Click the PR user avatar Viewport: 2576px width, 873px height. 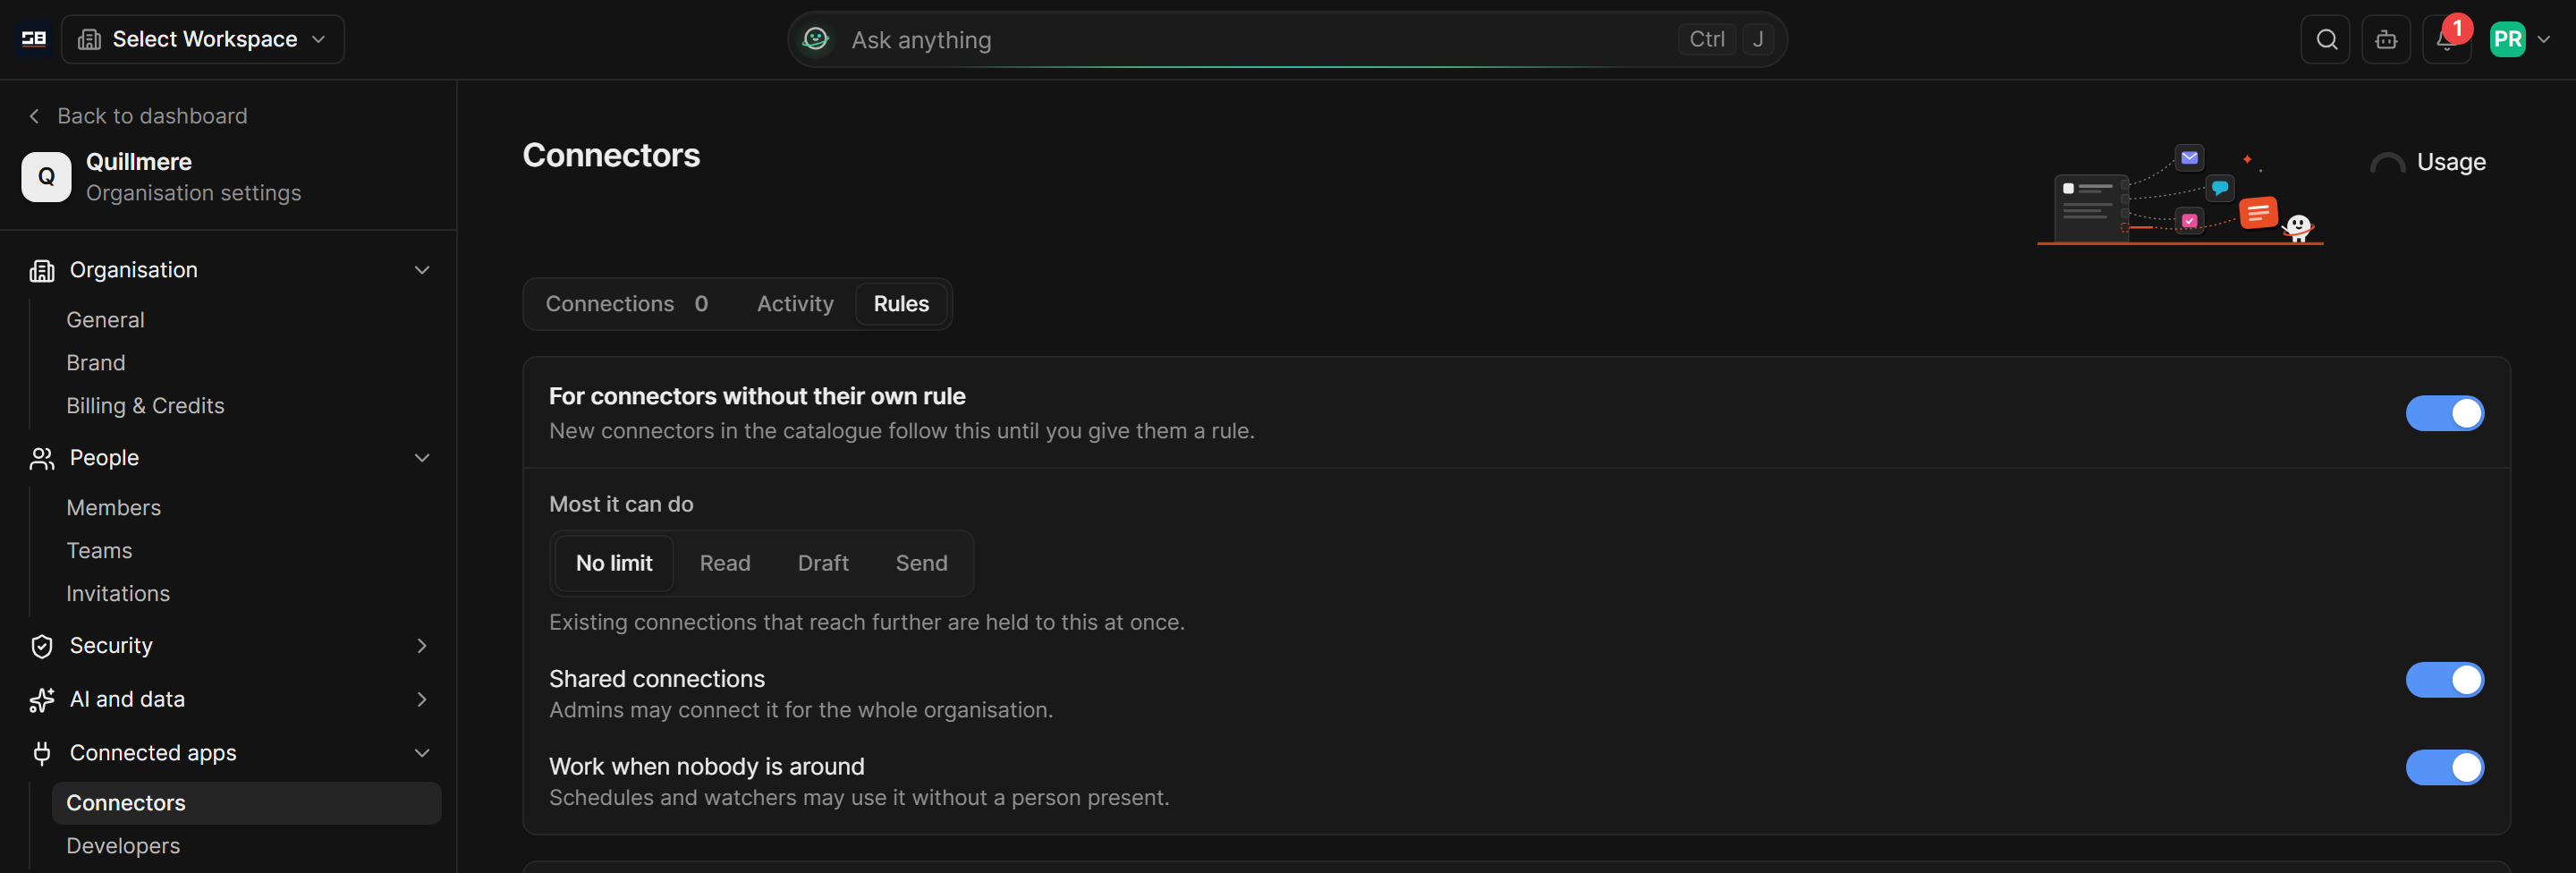(x=2507, y=40)
